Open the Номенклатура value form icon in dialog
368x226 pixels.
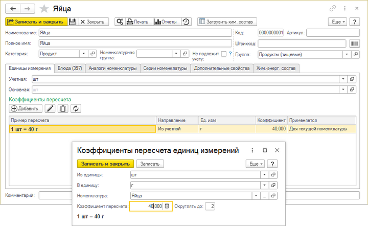(x=273, y=195)
